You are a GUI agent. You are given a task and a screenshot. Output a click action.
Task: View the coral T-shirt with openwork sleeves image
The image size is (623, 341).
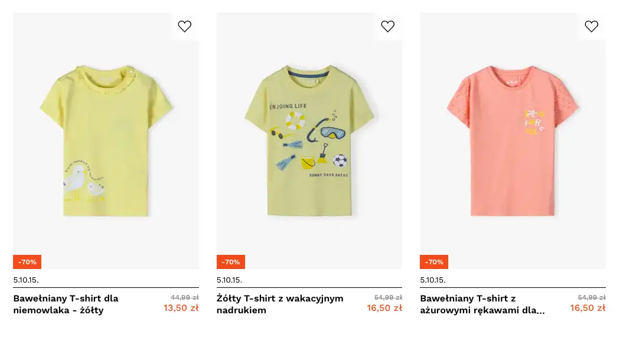(513, 142)
